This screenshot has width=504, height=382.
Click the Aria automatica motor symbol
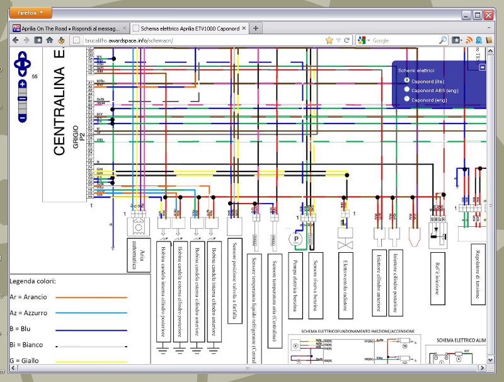pos(139,226)
